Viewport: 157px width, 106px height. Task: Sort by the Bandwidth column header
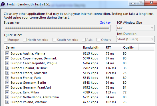tap(92, 47)
